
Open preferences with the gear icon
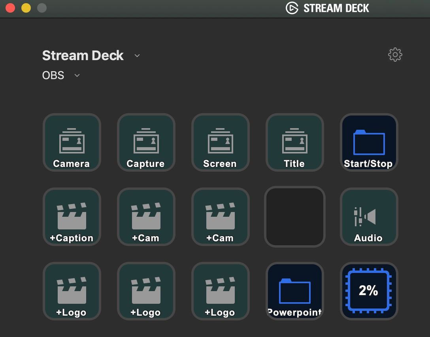click(x=395, y=55)
